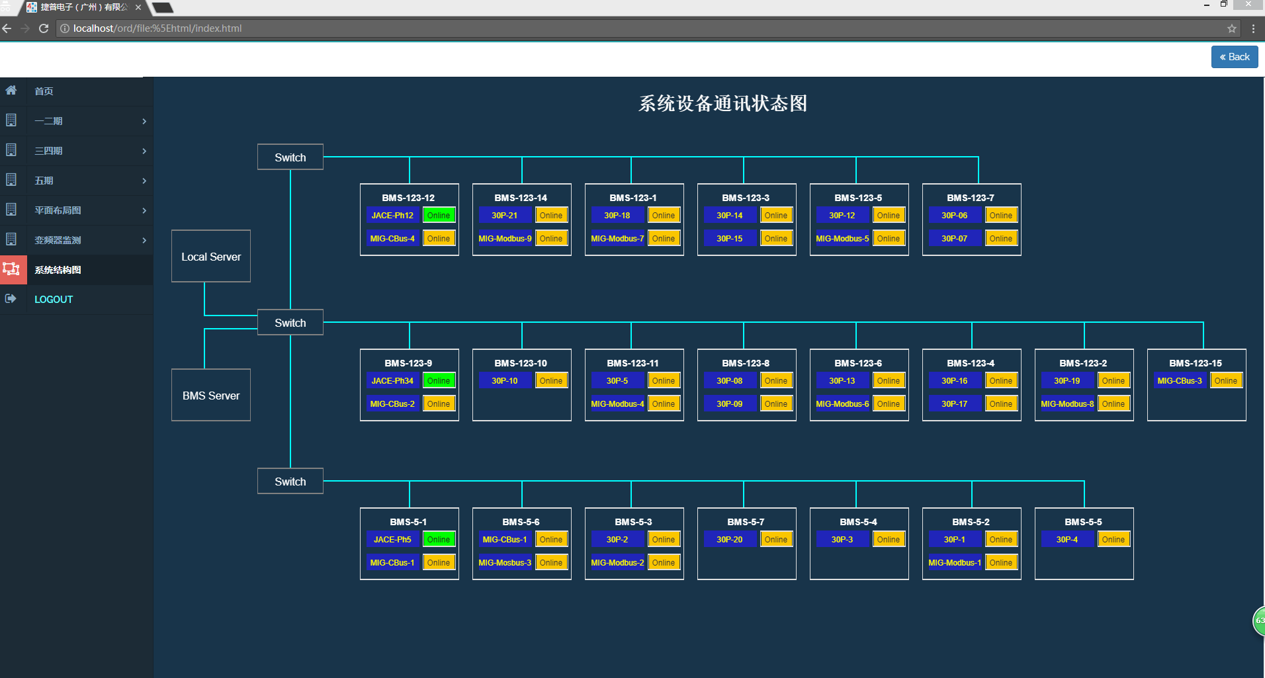This screenshot has height=678, width=1265.
Task: Click the MIG-CBus-3 device label
Action: (x=1180, y=381)
